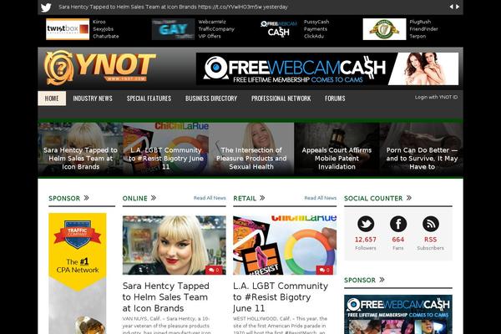Click the SexyJobs sponsor link
501x334 pixels.
[x=104, y=29]
